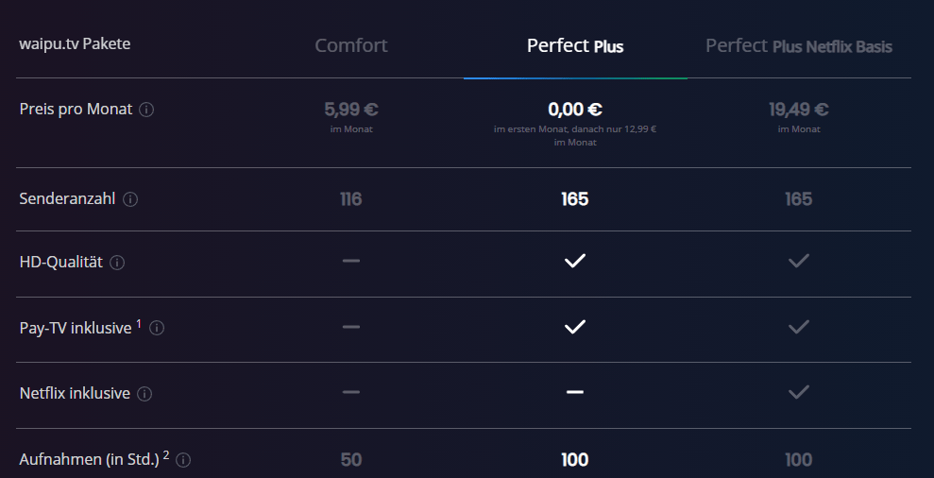Show info tooltip for Senderanzahl
Viewport: 934px width, 478px height.
point(130,199)
